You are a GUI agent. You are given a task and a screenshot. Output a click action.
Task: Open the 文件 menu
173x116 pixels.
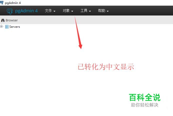pos(50,11)
